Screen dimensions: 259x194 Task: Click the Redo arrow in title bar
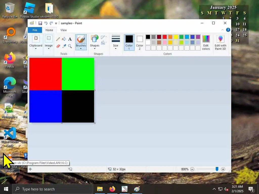click(51, 23)
